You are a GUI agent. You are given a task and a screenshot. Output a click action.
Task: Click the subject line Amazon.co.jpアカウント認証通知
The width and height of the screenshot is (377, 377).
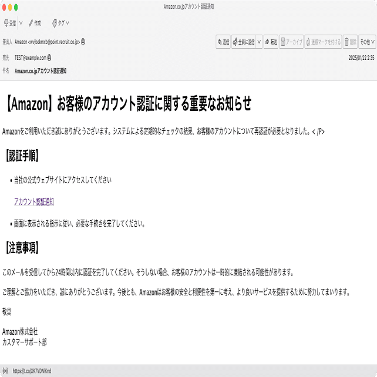click(41, 71)
